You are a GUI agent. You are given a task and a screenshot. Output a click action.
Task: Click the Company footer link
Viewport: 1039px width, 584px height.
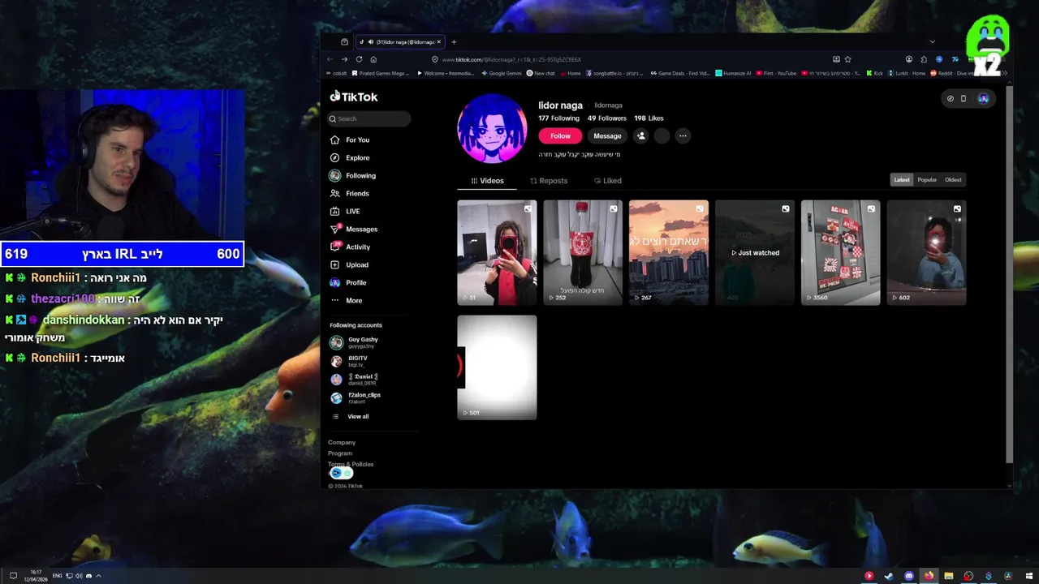pyautogui.click(x=342, y=443)
